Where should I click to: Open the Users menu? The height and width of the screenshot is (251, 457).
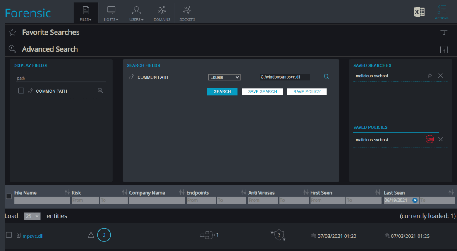[x=136, y=13]
